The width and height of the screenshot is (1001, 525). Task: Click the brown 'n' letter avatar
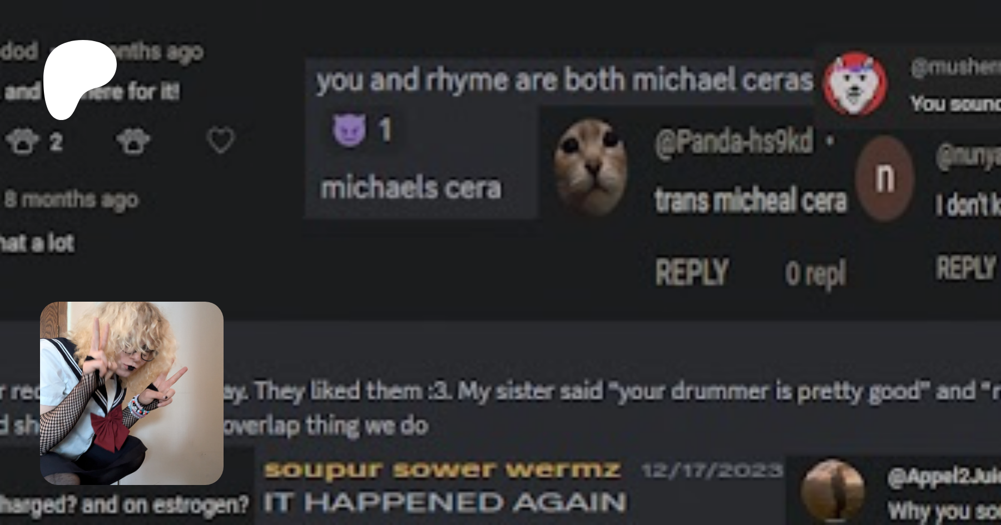885,178
